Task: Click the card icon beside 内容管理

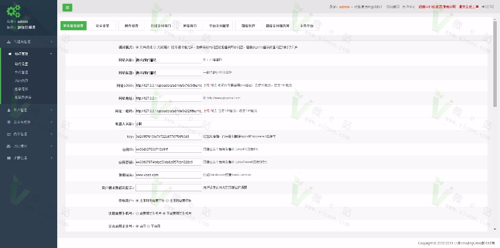Action: (x=9, y=135)
